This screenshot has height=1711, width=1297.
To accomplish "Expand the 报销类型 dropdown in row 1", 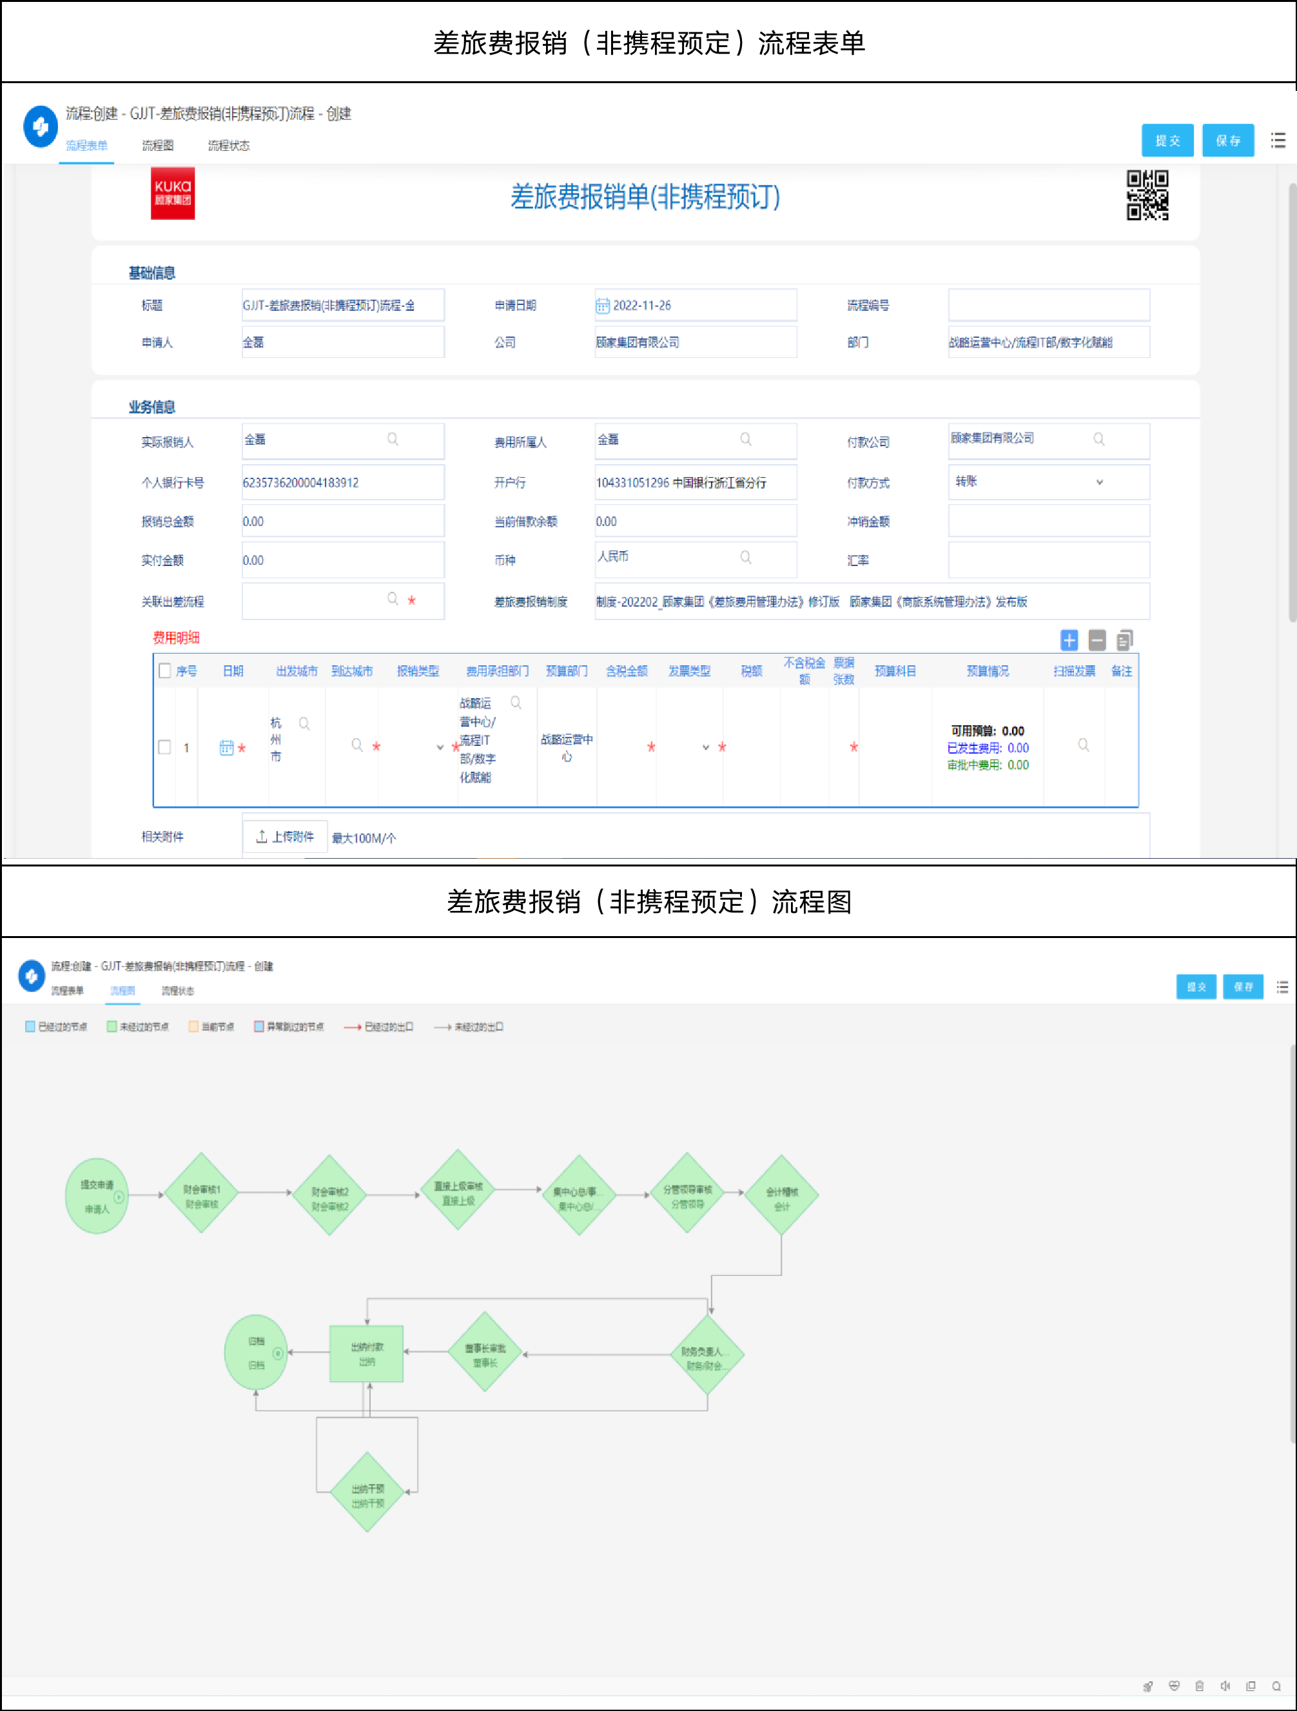I will (439, 747).
